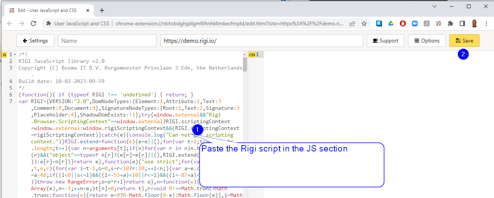Reload the current page
The image size is (494, 198).
click(x=33, y=23)
